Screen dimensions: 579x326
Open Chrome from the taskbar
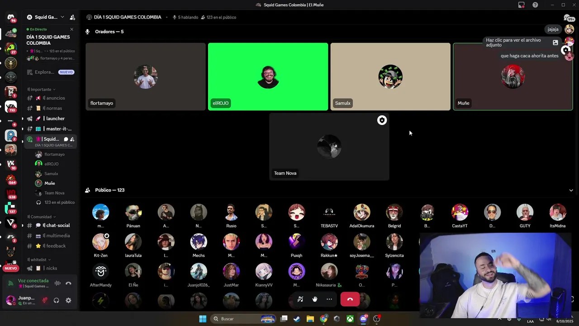pyautogui.click(x=323, y=319)
